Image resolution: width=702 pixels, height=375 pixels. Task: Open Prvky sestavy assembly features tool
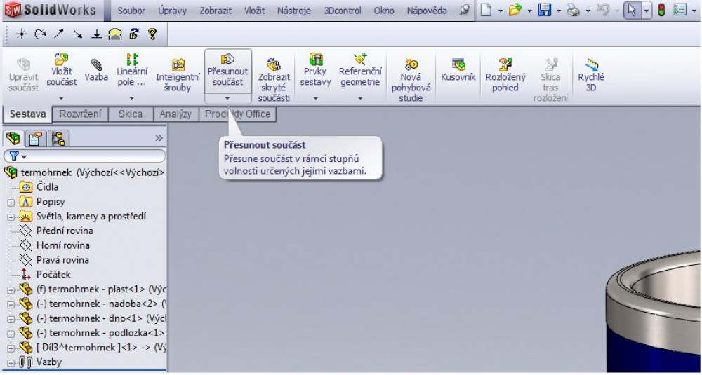point(316,71)
